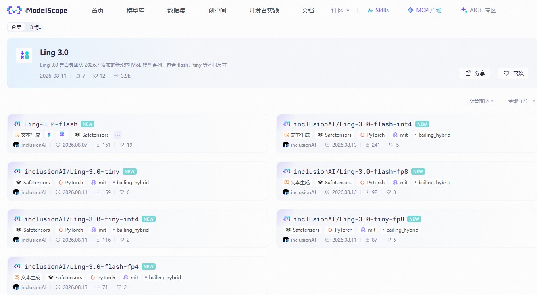Click the items count icon showing 7
The image size is (537, 295).
[78, 76]
